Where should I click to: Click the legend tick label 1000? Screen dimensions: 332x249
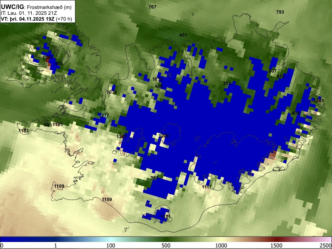(221, 245)
